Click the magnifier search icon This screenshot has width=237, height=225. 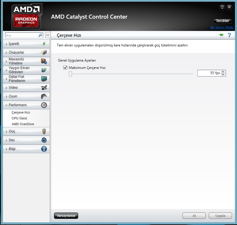tap(40, 35)
